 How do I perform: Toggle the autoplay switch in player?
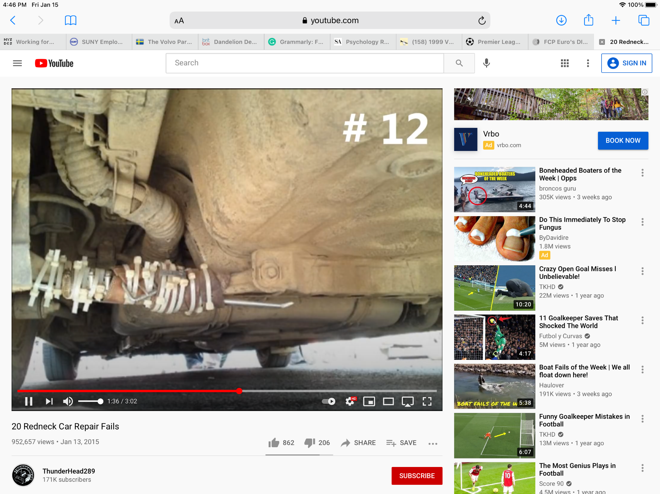(329, 401)
